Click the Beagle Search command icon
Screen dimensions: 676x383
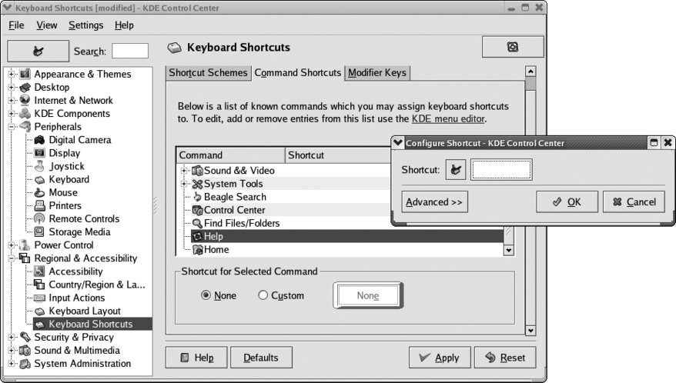click(x=197, y=197)
